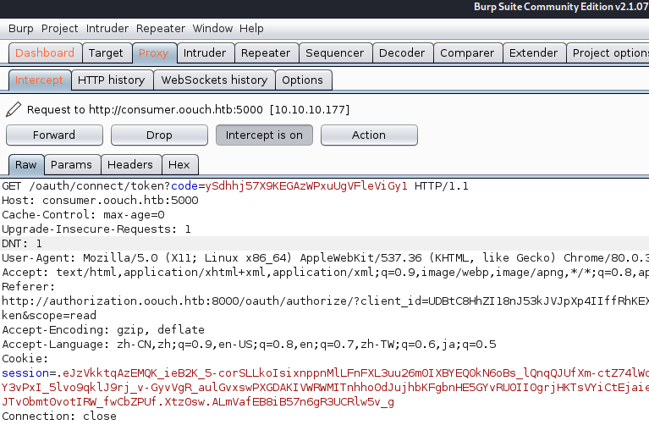Forward the intercepted request
Viewport: 649px width, 425px height.
coord(54,135)
